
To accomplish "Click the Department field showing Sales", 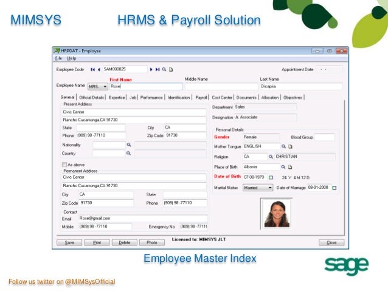I will (x=265, y=107).
